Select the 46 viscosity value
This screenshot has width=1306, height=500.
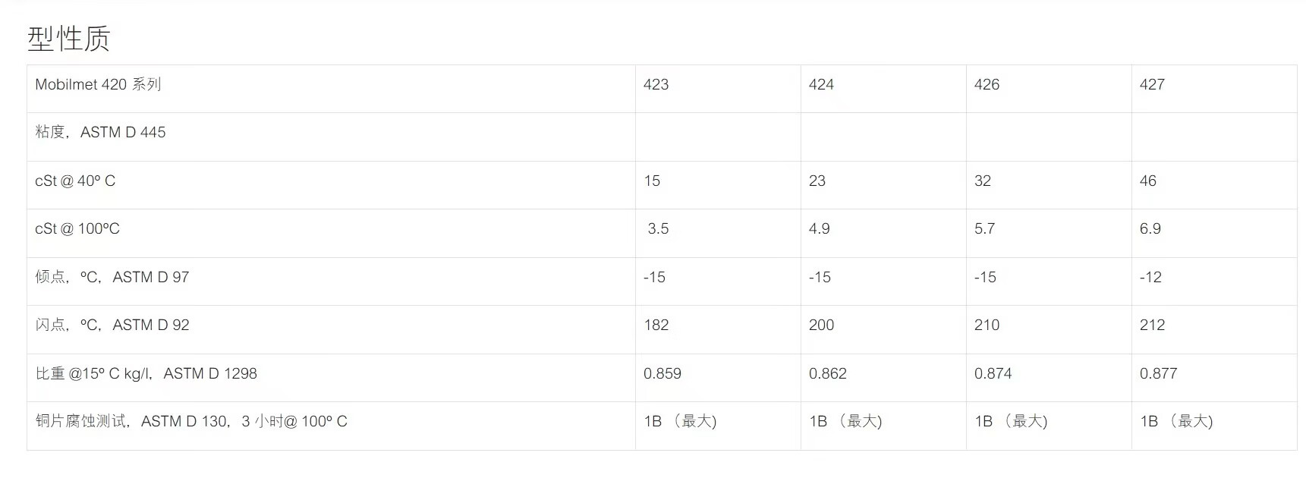coord(1147,181)
